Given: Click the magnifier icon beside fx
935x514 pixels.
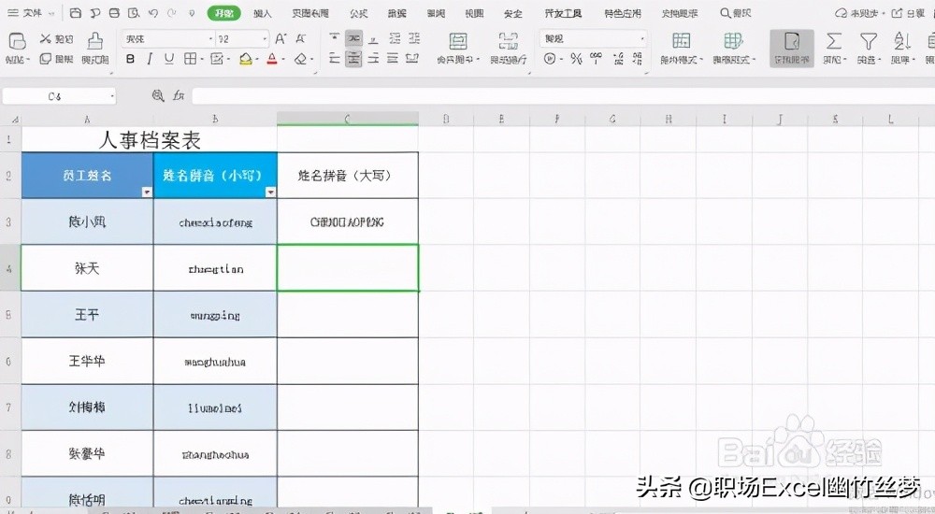Looking at the screenshot, I should (158, 95).
